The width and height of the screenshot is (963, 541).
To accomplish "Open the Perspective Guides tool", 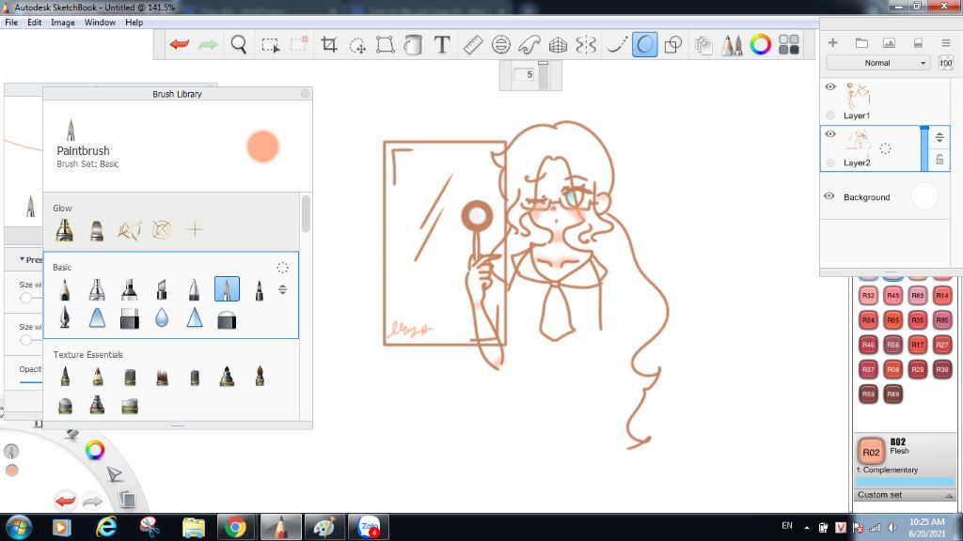I will pos(559,45).
